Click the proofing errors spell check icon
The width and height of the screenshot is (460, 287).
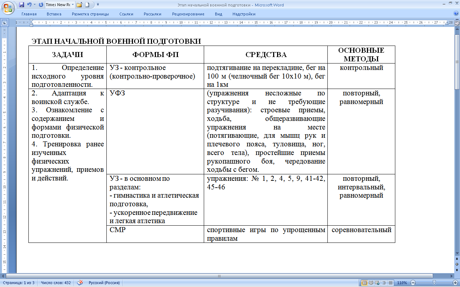click(x=80, y=283)
